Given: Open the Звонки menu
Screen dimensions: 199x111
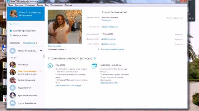Looking at the screenshot, I should click(40, 5).
